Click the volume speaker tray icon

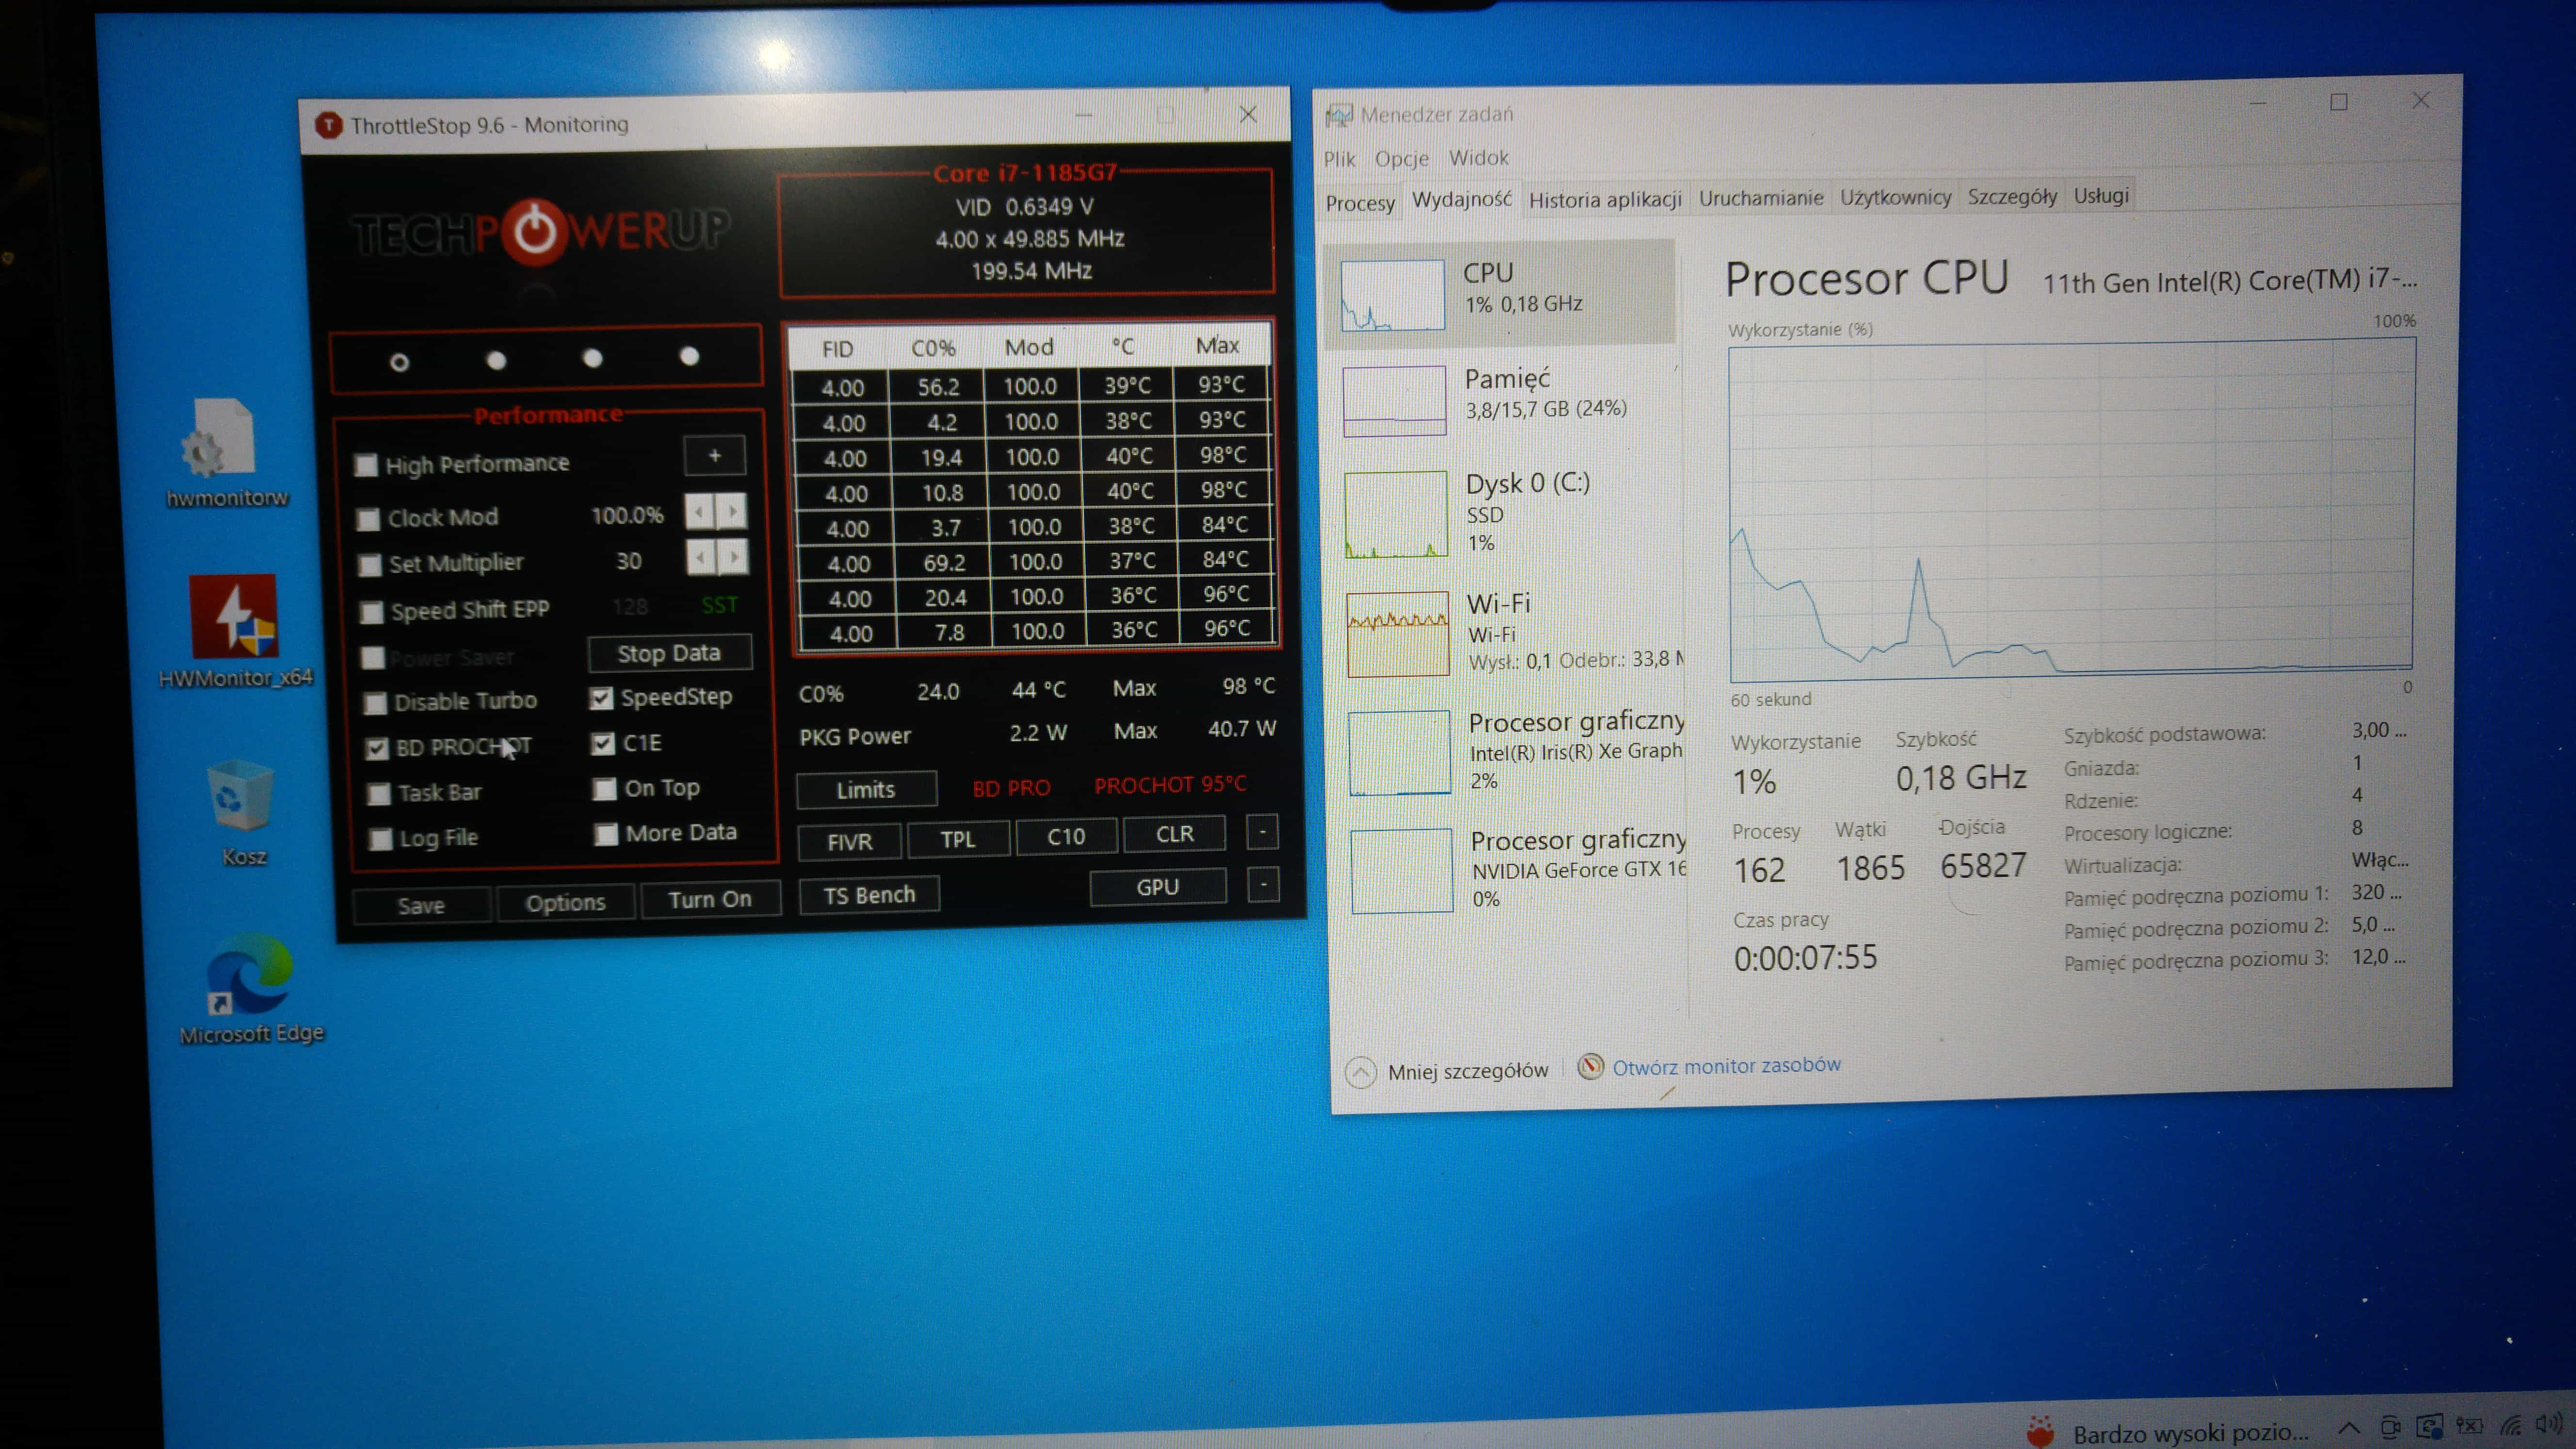(x=2548, y=1423)
